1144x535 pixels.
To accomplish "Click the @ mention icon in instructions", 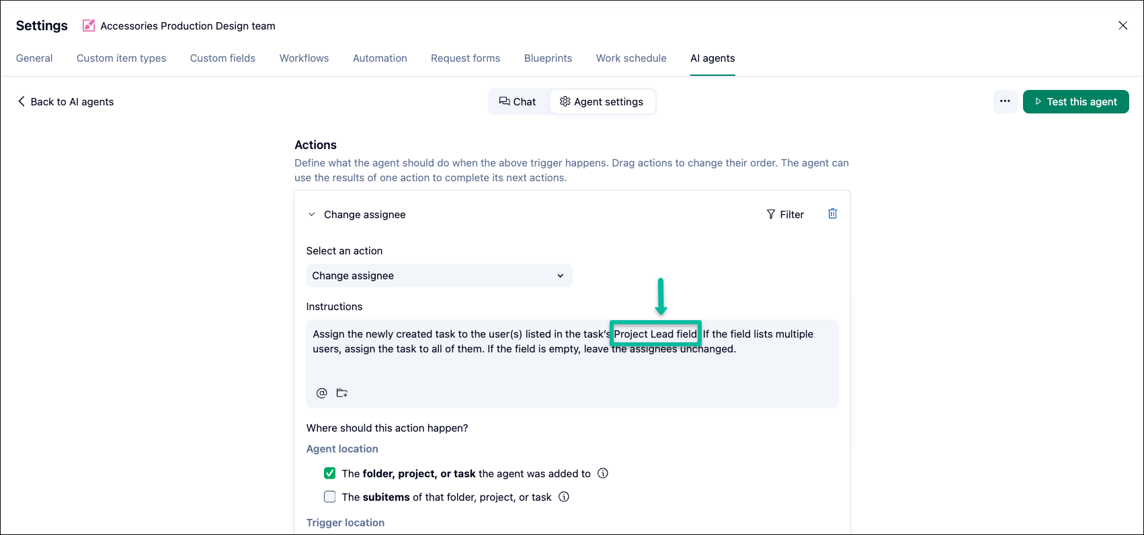I will coord(322,393).
